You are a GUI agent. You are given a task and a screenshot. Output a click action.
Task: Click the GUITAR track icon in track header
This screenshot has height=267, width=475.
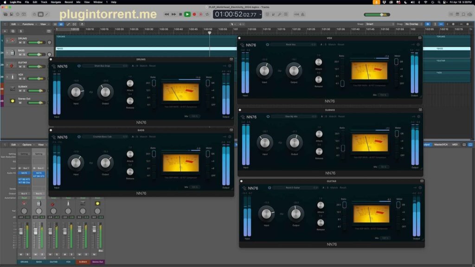click(12, 65)
